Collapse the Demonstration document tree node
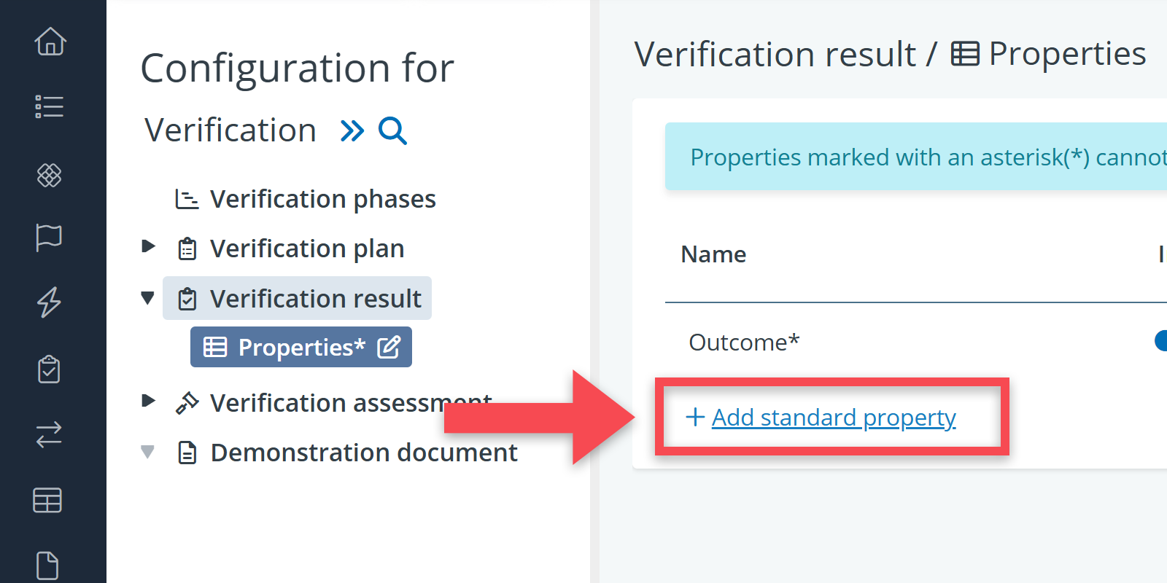The image size is (1167, 583). (x=148, y=452)
